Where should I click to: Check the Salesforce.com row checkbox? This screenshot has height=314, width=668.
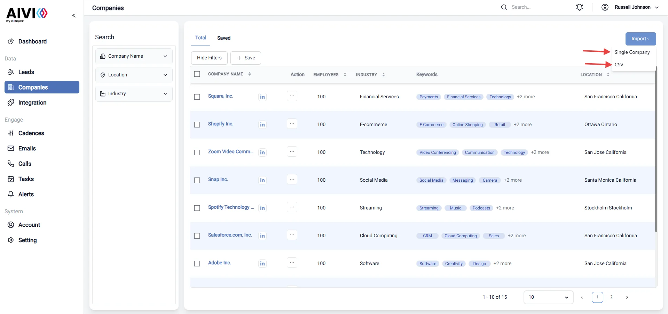pyautogui.click(x=197, y=236)
